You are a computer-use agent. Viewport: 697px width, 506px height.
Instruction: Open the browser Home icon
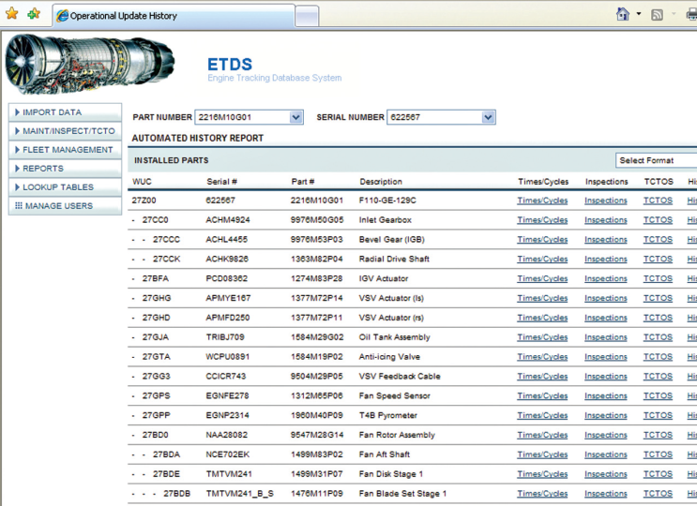[623, 14]
